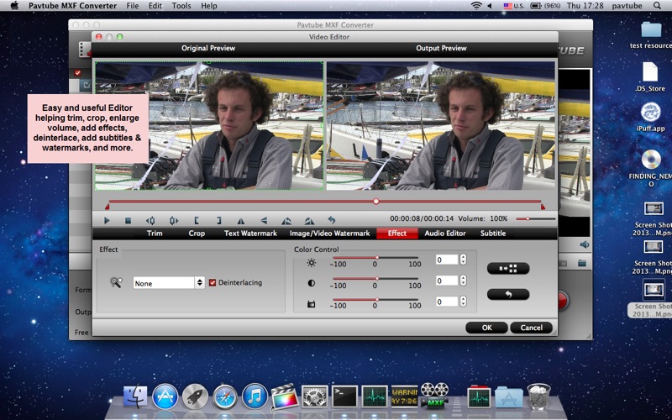Click the saturation value field

447,302
